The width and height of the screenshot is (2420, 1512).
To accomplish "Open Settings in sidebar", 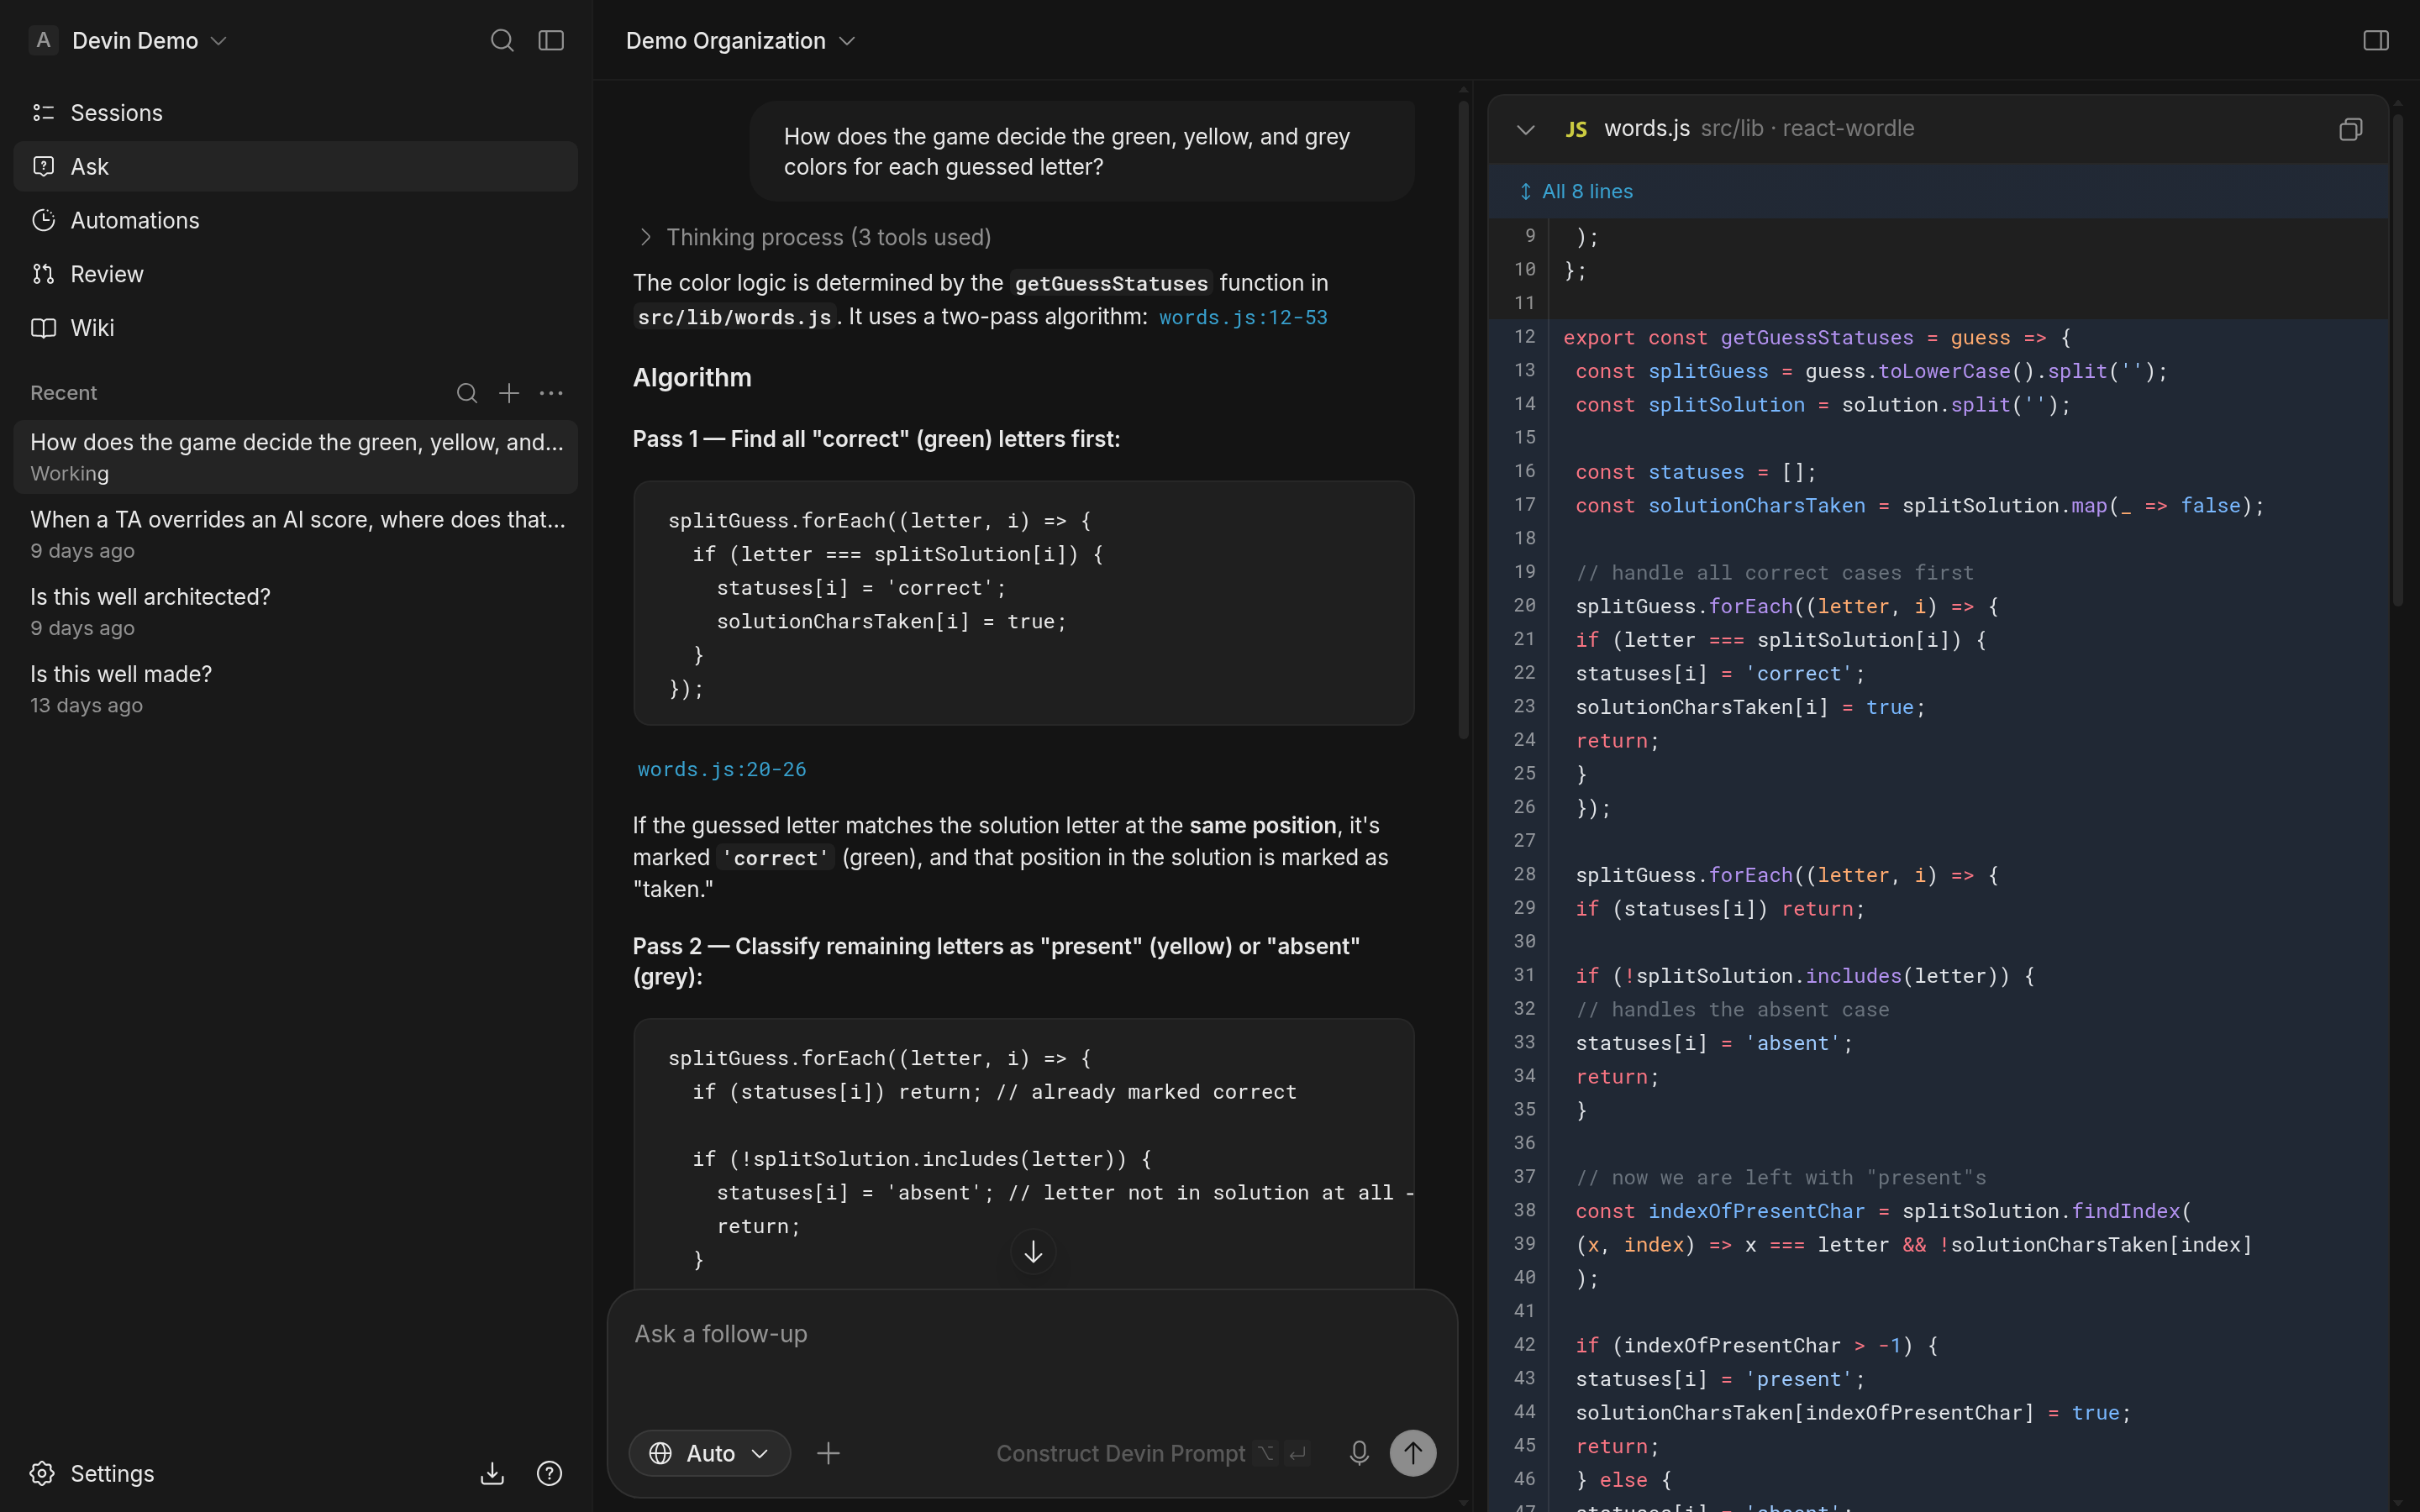I will [x=93, y=1473].
